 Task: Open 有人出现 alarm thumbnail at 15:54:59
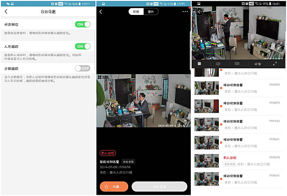[206, 161]
